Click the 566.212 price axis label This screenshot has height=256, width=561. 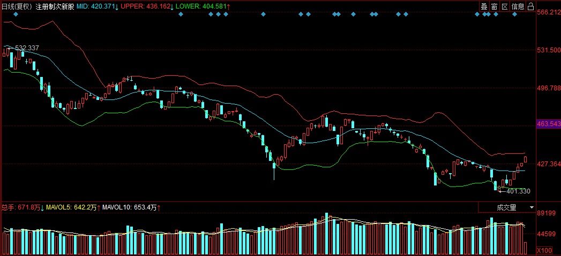[549, 12]
